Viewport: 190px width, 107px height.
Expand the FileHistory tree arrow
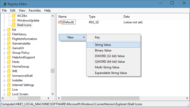[4, 34]
